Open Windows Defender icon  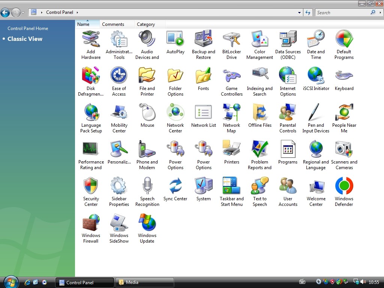click(344, 186)
